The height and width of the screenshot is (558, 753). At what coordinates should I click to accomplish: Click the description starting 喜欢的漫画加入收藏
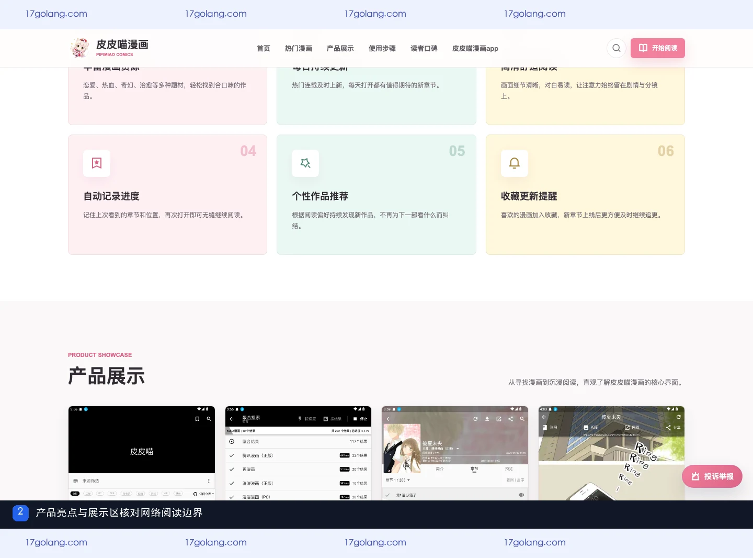583,215
